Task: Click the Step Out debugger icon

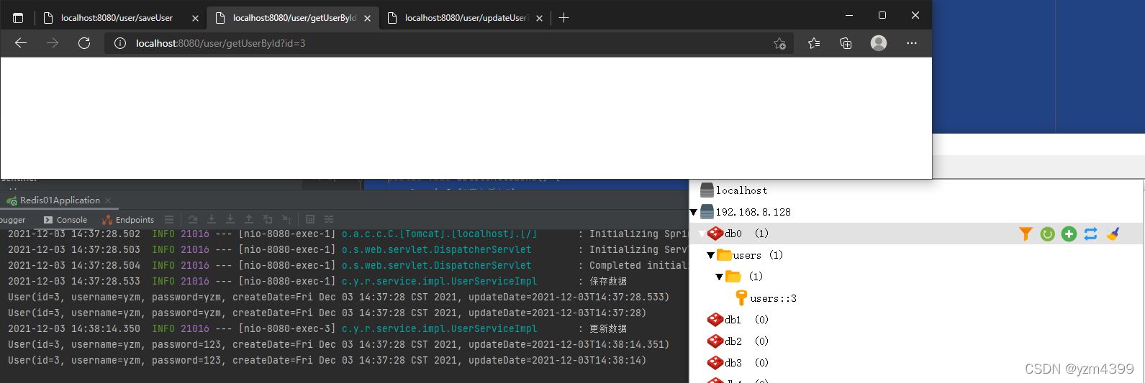Action: pyautogui.click(x=249, y=219)
